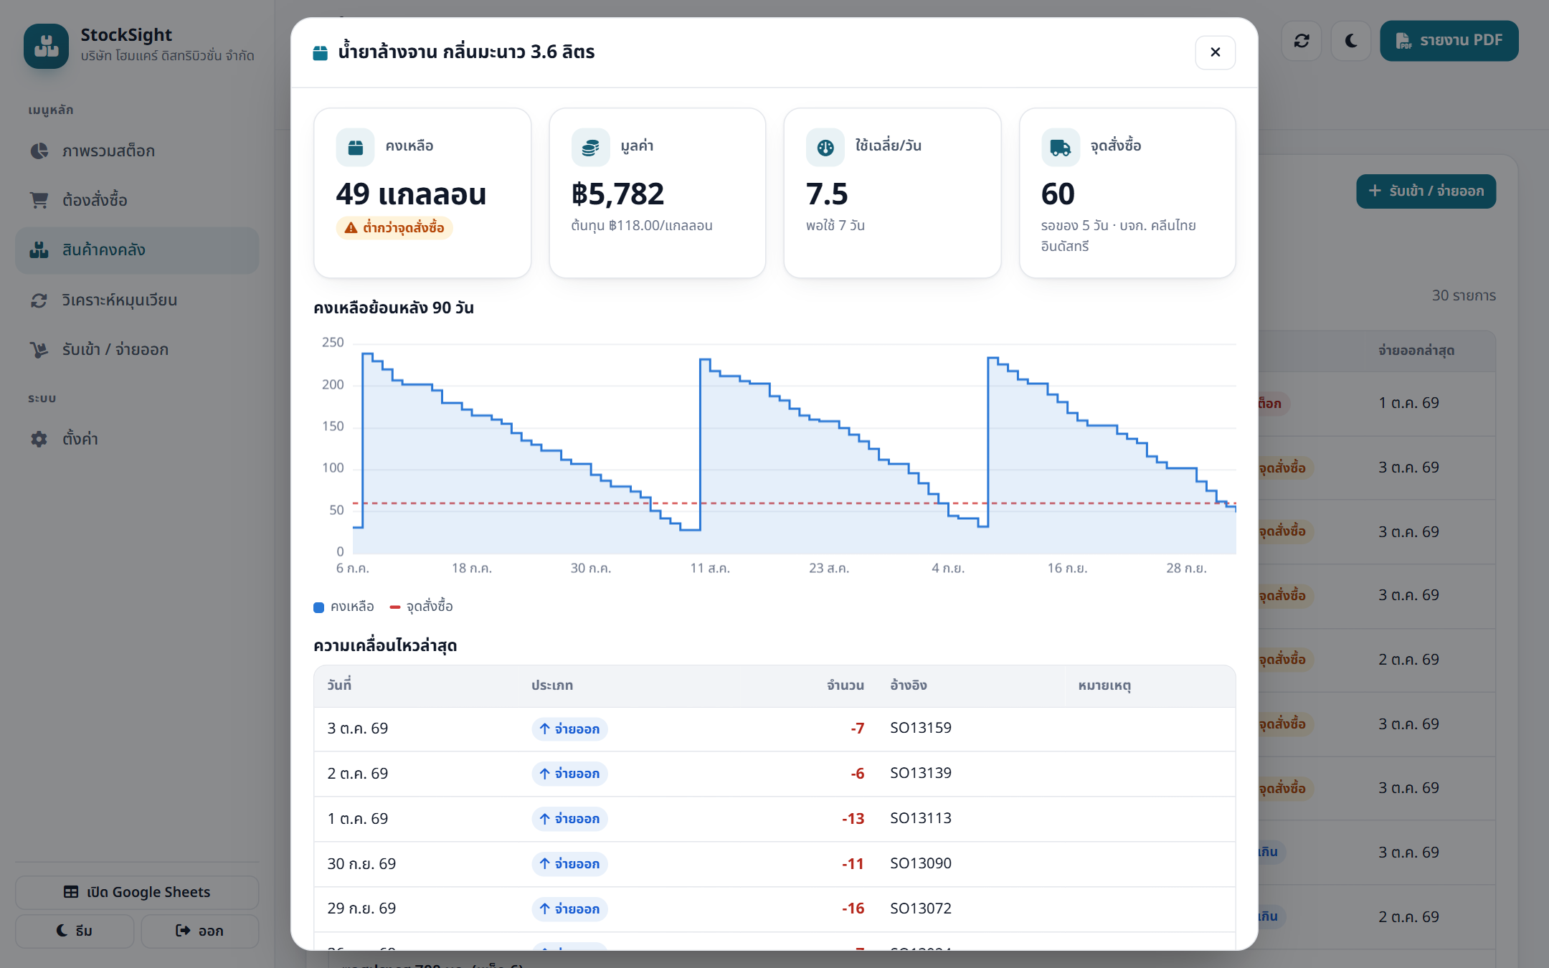Image resolution: width=1549 pixels, height=968 pixels.
Task: Toggle ธีม theme button in sidebar
Action: click(75, 931)
